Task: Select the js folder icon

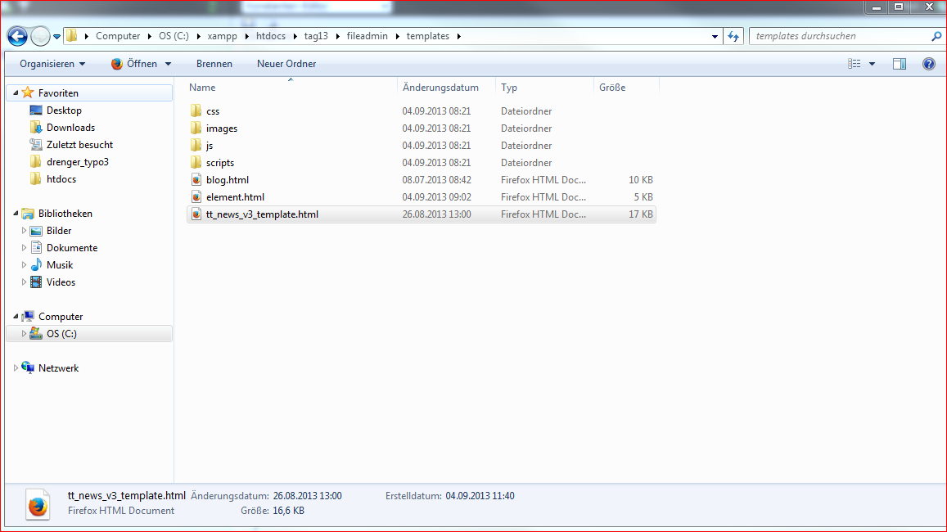Action: (196, 146)
